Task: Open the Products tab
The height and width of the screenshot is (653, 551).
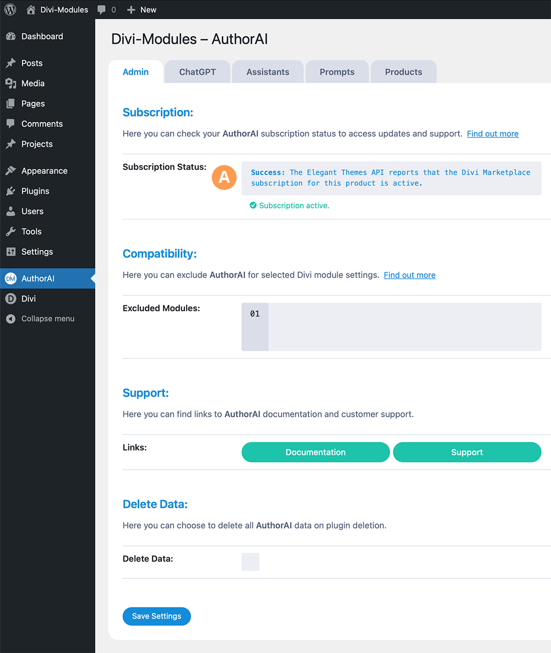Action: coord(404,72)
